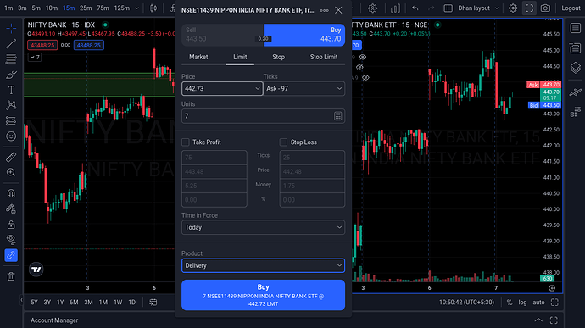
Task: Click the Sell 443.50 side button
Action: click(x=222, y=35)
